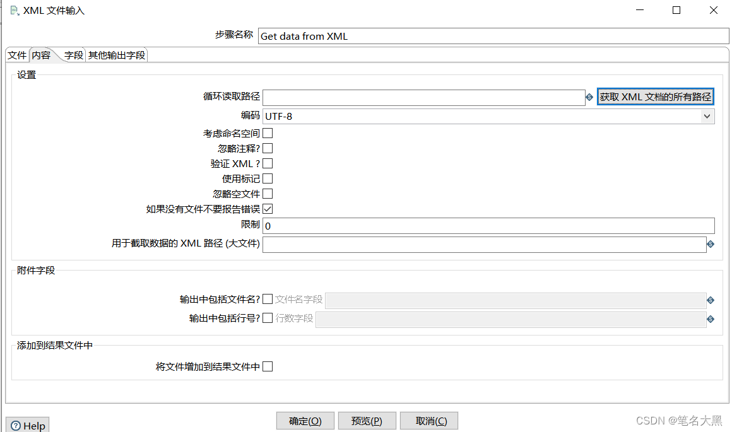The width and height of the screenshot is (732, 432).
Task: Uncheck 如果没有文件不要报告错误
Action: [x=267, y=209]
